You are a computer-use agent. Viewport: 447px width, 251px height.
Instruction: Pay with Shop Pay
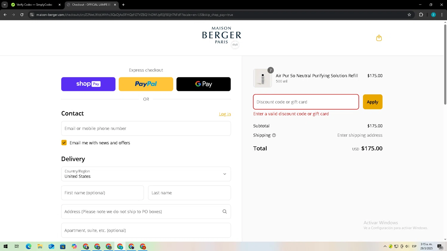pos(88,84)
